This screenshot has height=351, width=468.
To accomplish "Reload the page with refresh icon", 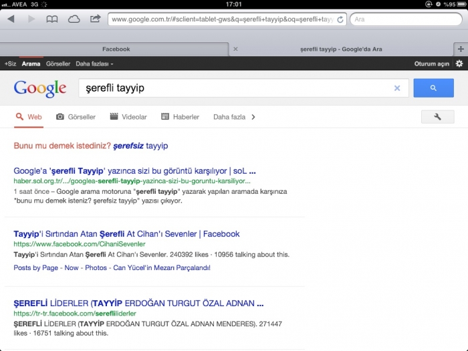I will pos(340,19).
